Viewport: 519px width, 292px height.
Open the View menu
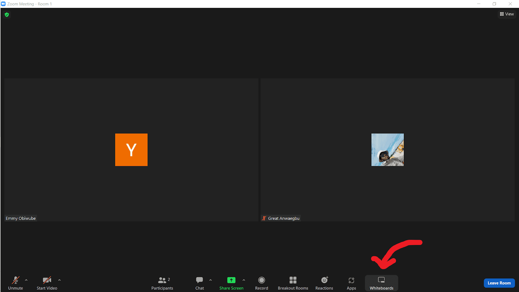click(x=507, y=14)
